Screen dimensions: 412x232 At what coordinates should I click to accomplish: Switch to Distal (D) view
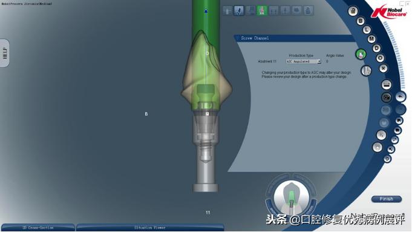[376, 48]
